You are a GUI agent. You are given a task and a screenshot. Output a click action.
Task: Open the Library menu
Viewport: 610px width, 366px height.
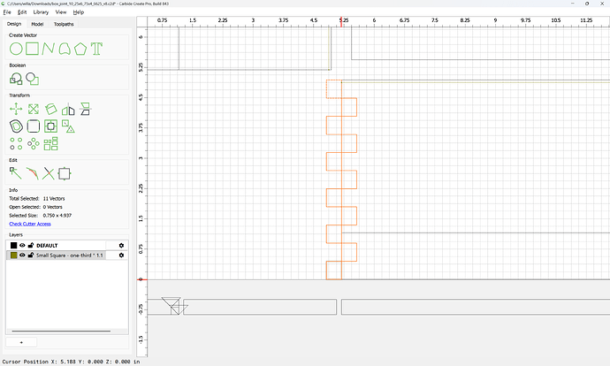41,12
